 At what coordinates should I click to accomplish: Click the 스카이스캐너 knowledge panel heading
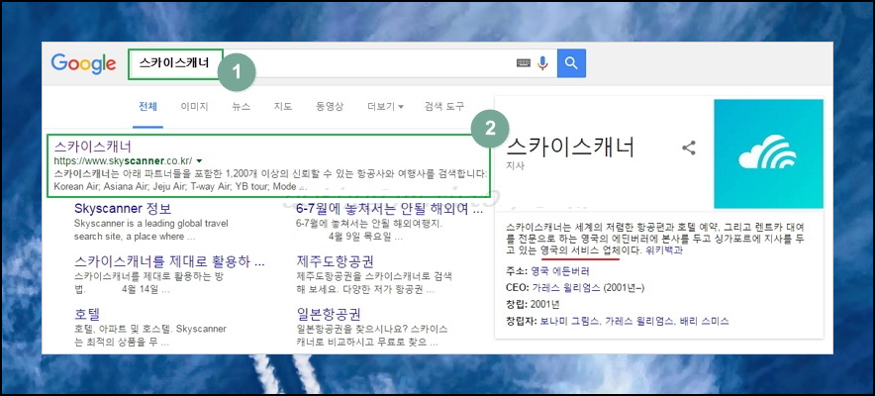click(570, 148)
